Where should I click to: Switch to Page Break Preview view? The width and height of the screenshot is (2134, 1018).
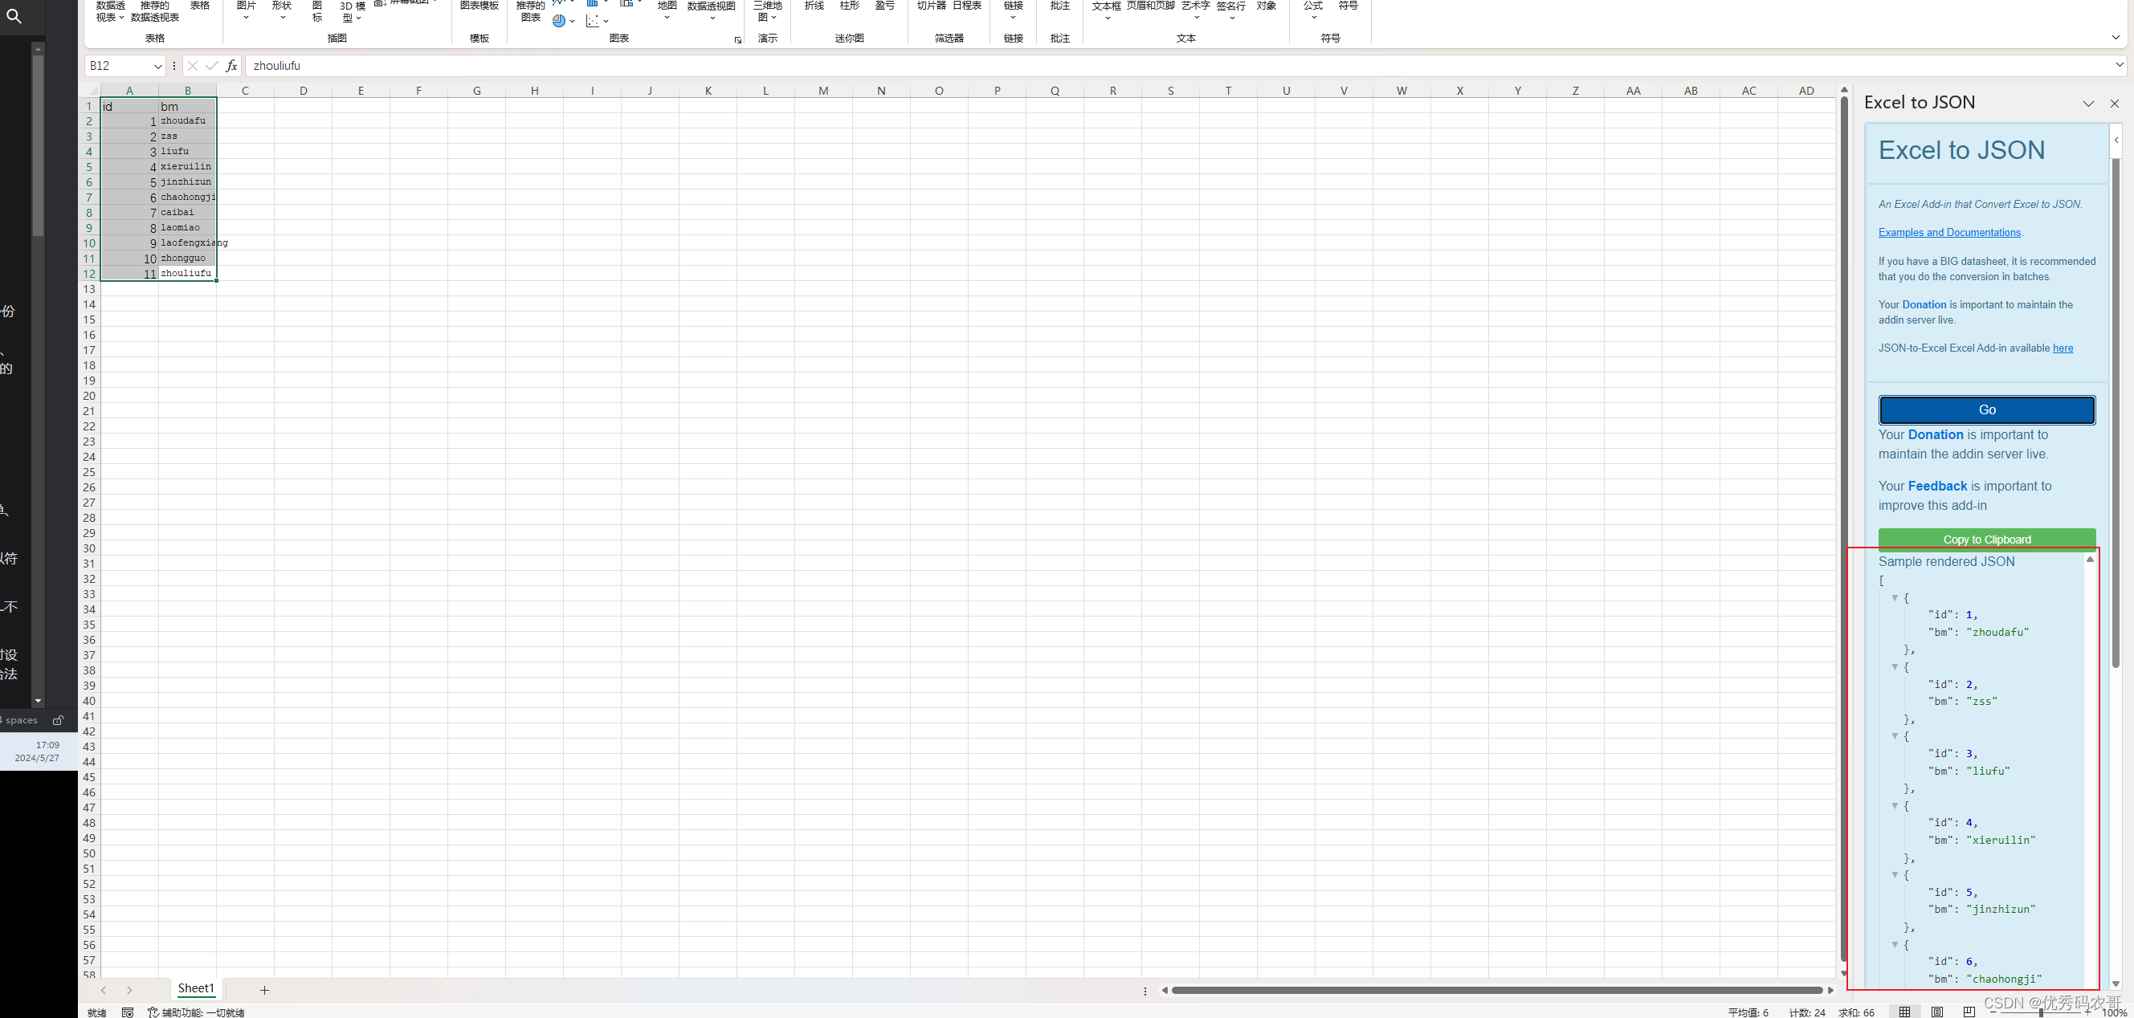pyautogui.click(x=1969, y=1012)
